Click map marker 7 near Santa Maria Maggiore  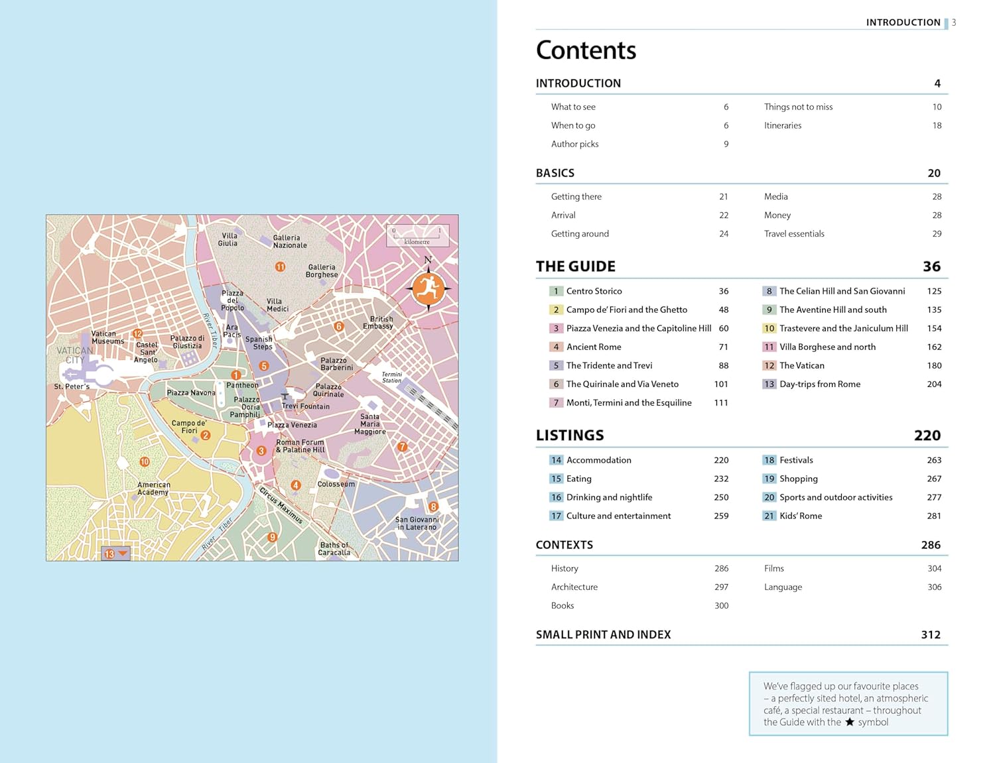click(x=402, y=447)
